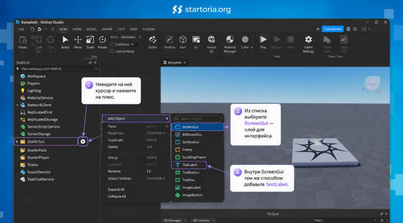Select ReplicatedStorage in Explorer

43,119
